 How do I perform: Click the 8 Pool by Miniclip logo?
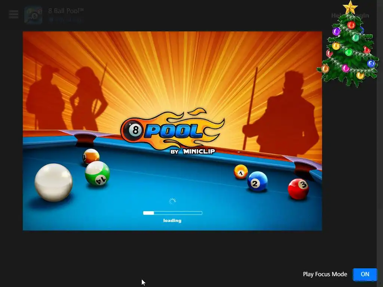click(172, 131)
